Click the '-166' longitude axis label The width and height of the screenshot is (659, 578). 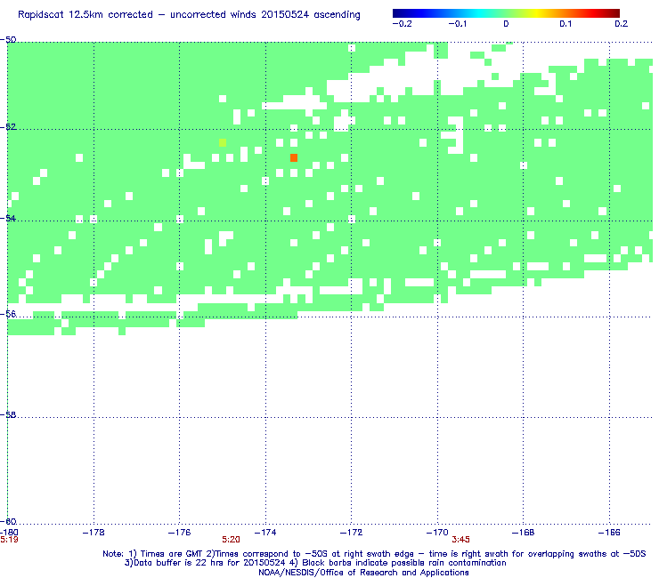[x=609, y=533]
